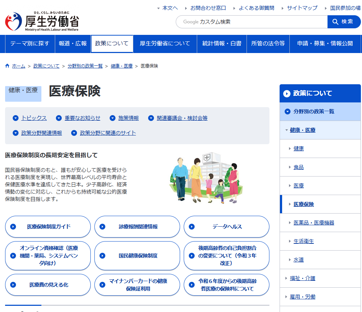Open マイナンバーカードの健康保険証利用 page
The image size is (362, 312).
point(138,285)
